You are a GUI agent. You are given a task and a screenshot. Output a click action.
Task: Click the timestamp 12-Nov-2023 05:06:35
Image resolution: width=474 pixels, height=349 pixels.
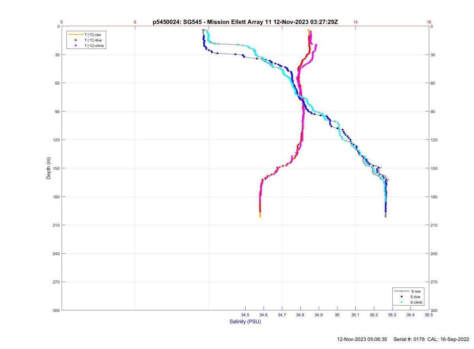(x=362, y=339)
